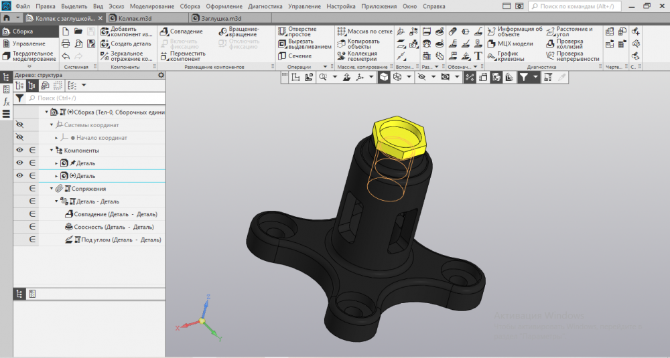This screenshot has height=358, width=670.
Task: Click the Совпадение mate tool
Action: (x=181, y=31)
